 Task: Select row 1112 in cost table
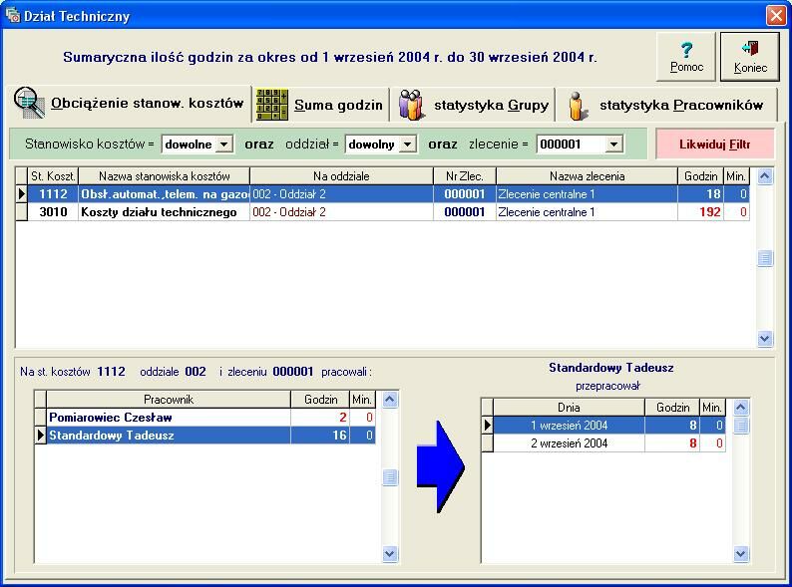coord(382,194)
